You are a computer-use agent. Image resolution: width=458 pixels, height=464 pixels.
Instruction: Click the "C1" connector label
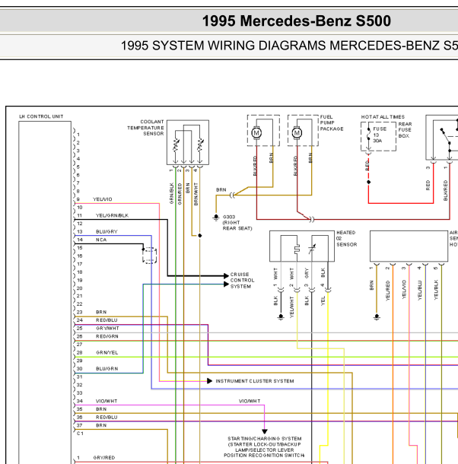(x=80, y=434)
